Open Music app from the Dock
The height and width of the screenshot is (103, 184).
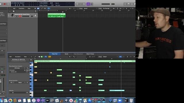point(34,100)
